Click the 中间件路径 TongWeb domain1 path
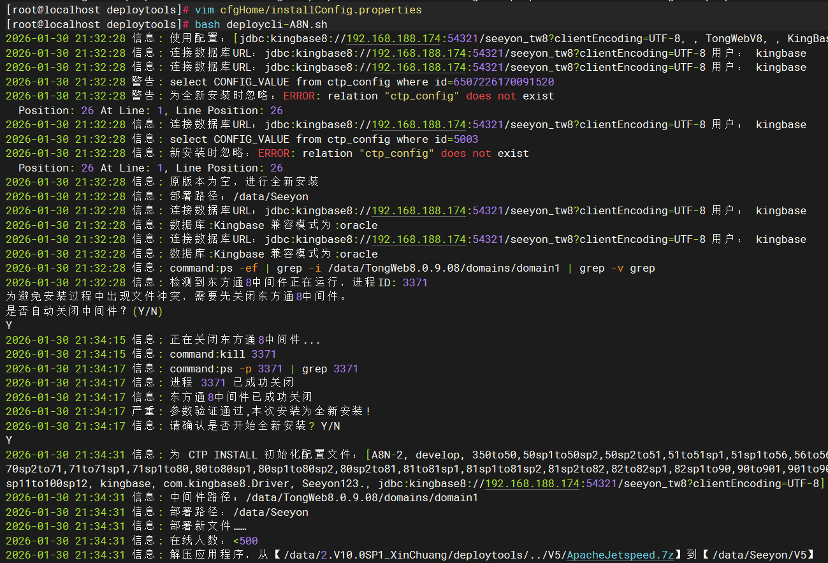The image size is (828, 563). click(x=361, y=497)
